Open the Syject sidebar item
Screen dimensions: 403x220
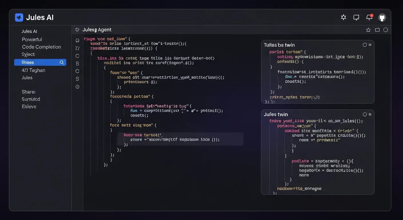28,54
